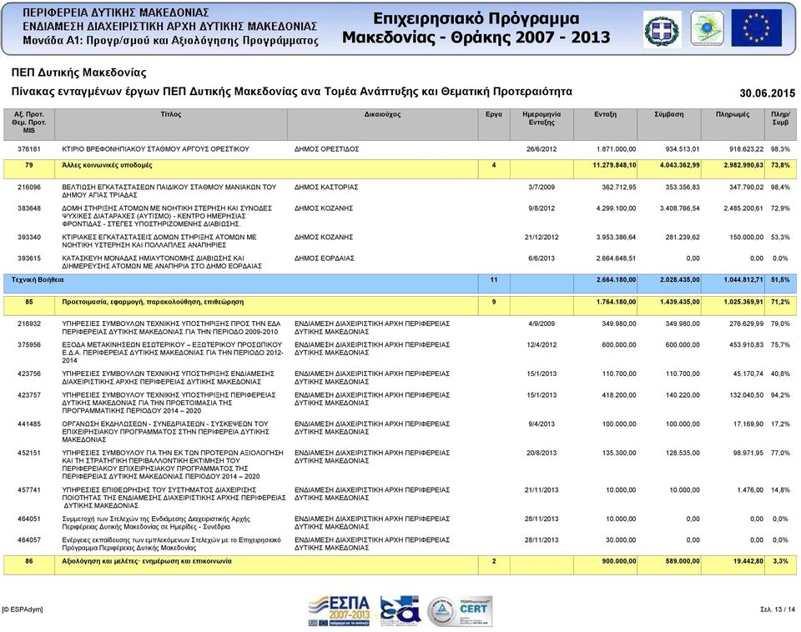Select MIS code 383648

pos(29,208)
